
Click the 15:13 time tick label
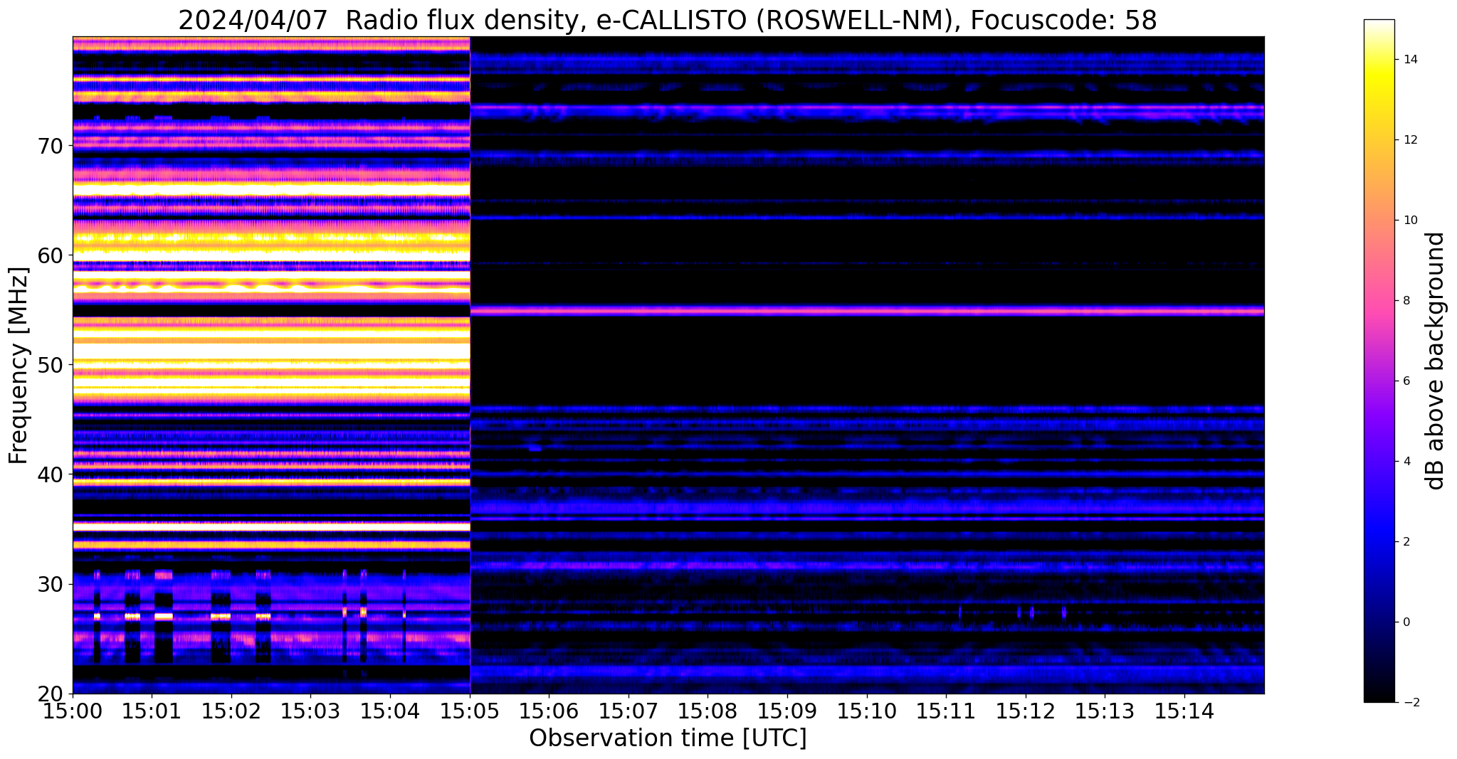1105,710
